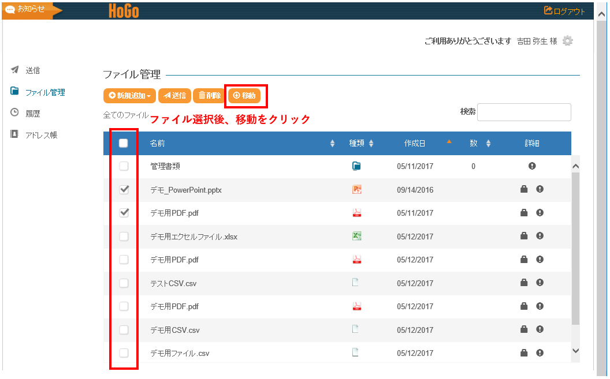Go to アドレス帳 in the sidebar
610x379 pixels.
point(41,135)
